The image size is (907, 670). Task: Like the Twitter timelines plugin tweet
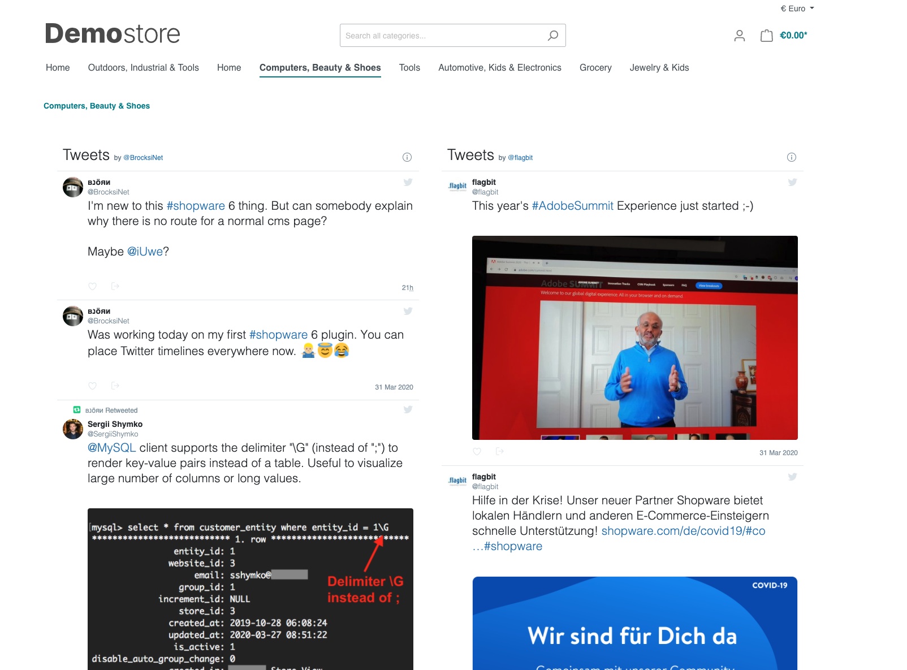(x=93, y=386)
